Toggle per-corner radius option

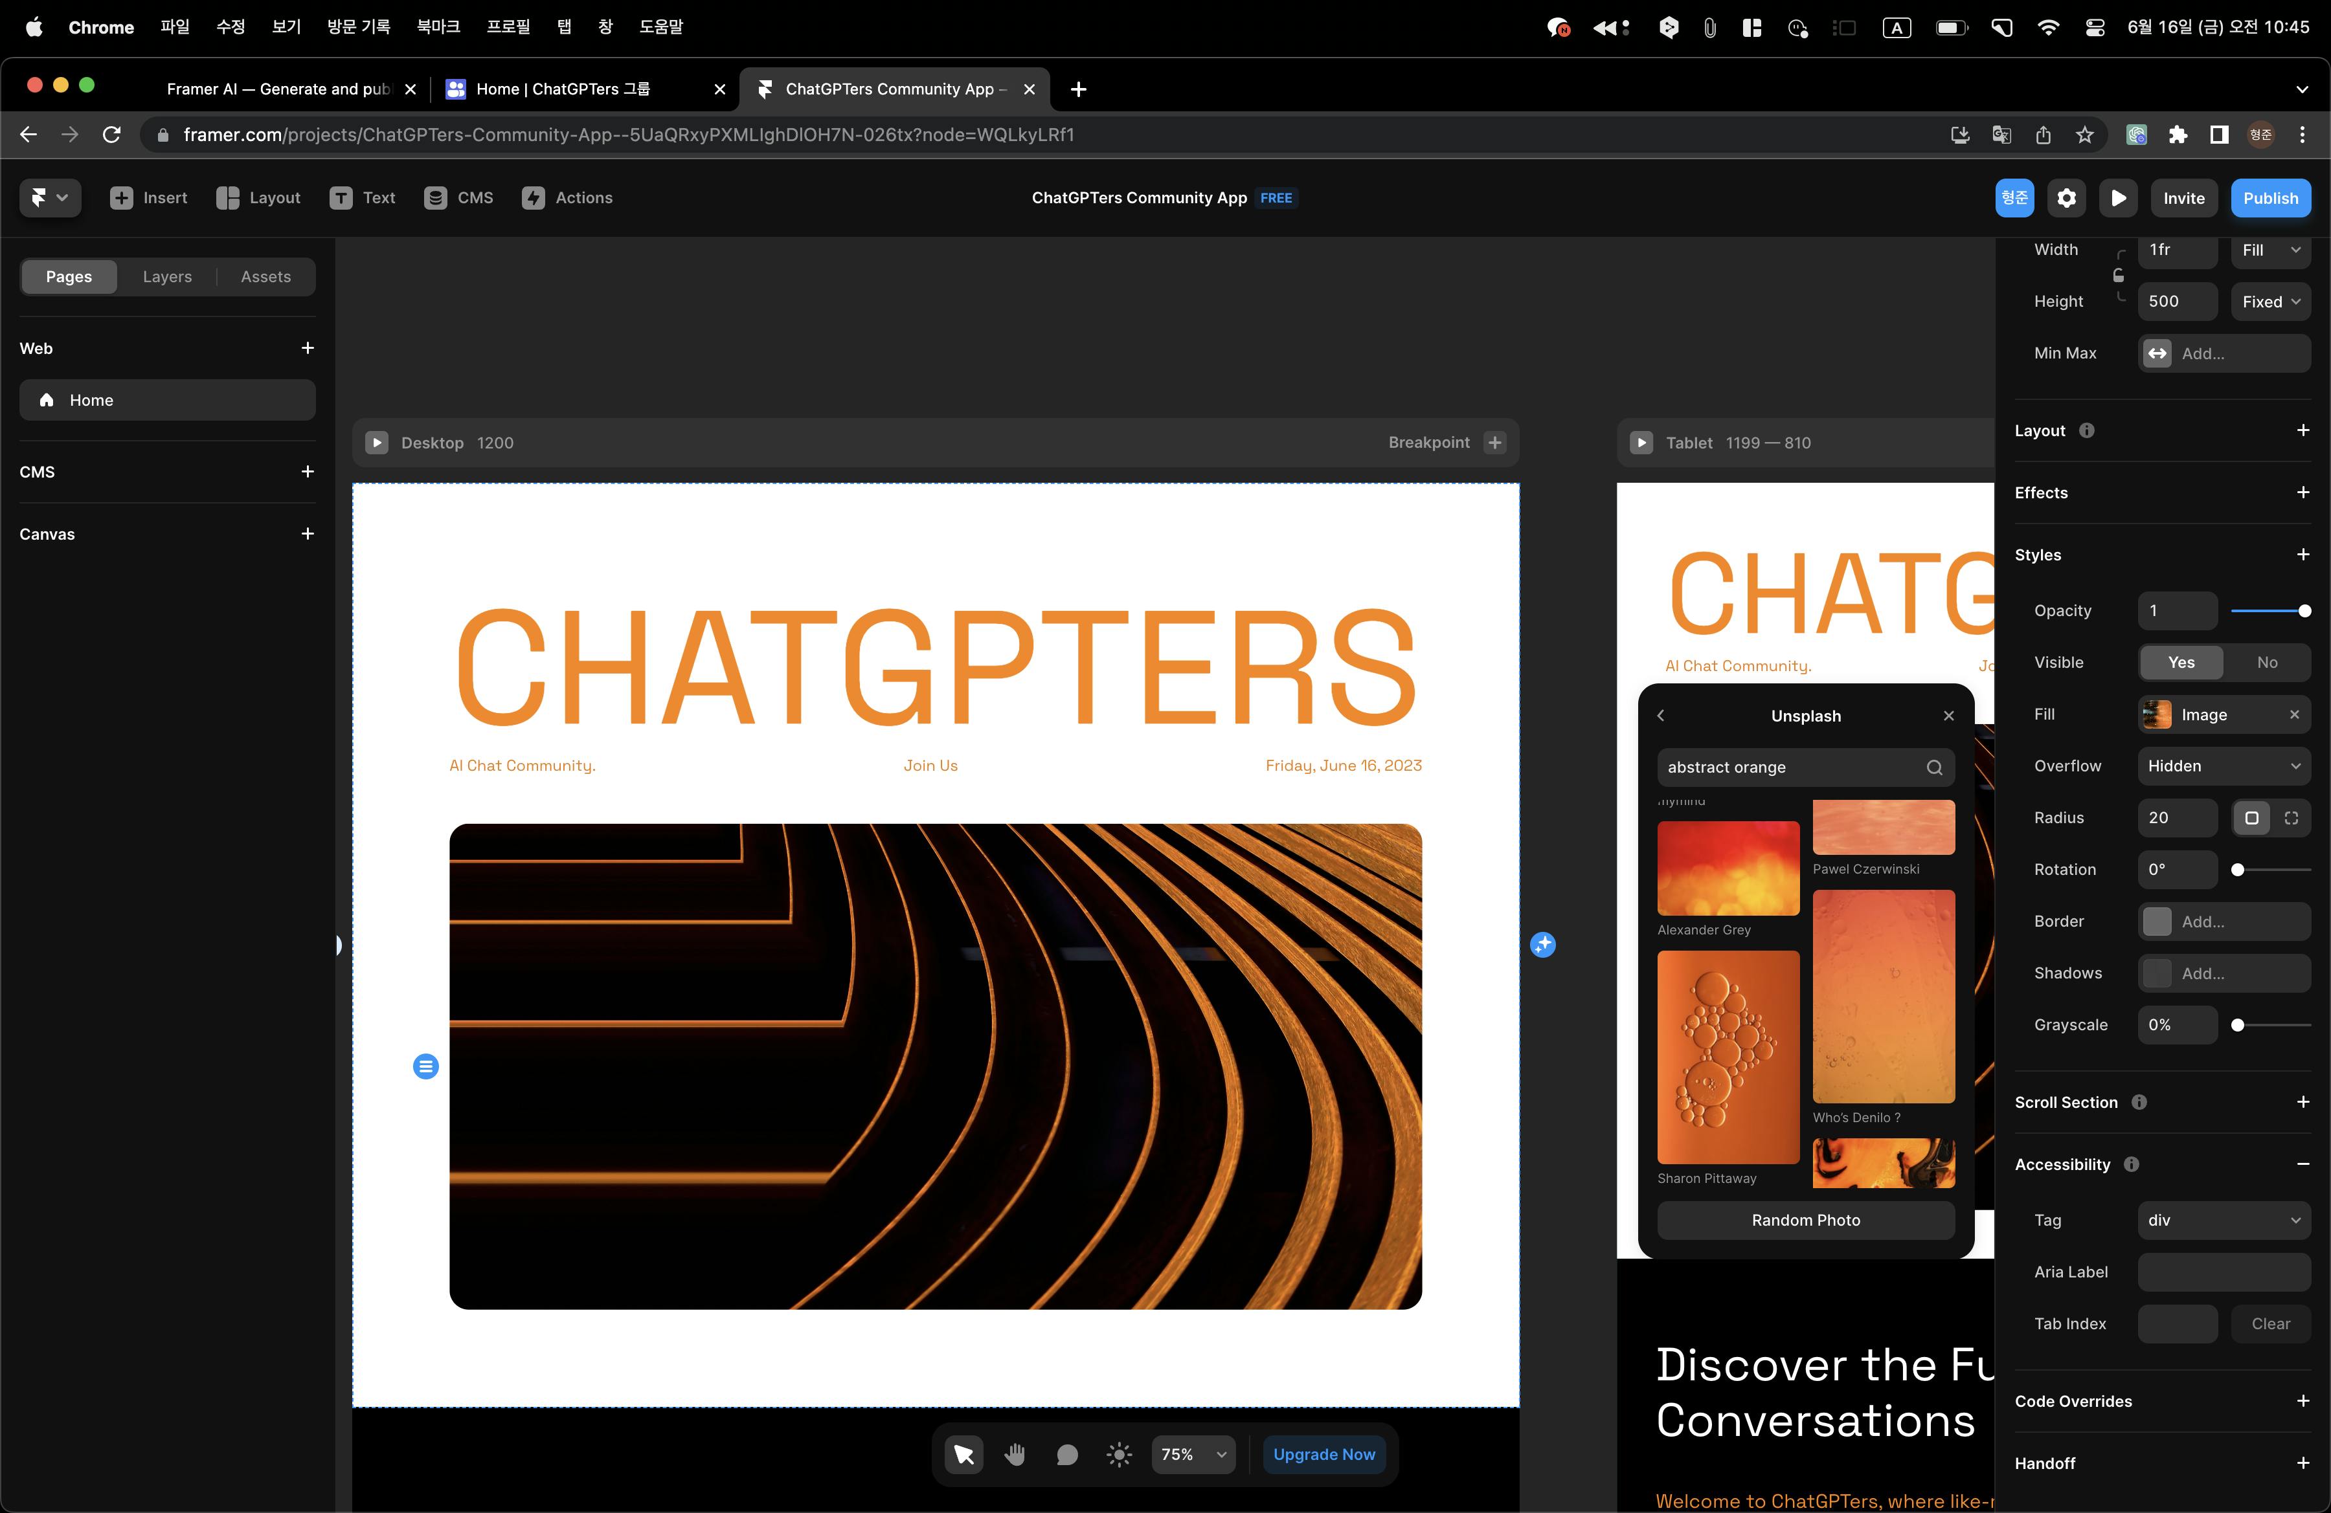[x=2291, y=818]
